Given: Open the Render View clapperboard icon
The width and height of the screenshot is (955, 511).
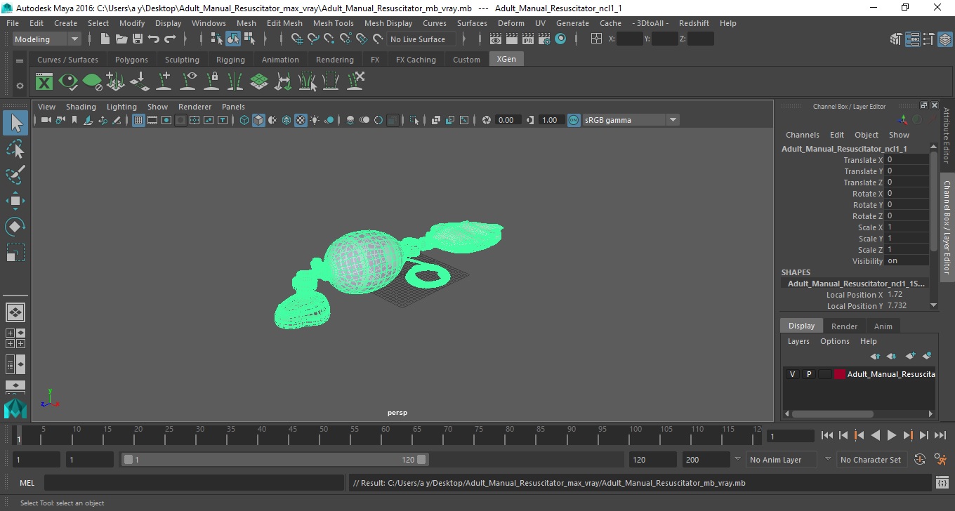Looking at the screenshot, I should pyautogui.click(x=496, y=39).
